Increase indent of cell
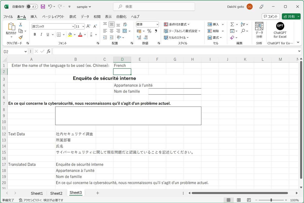The height and width of the screenshot is (203, 304). [111, 37]
